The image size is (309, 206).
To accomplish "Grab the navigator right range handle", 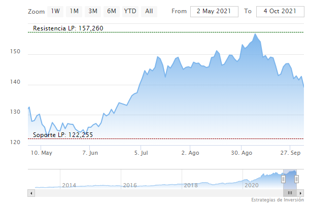I will (296, 178).
